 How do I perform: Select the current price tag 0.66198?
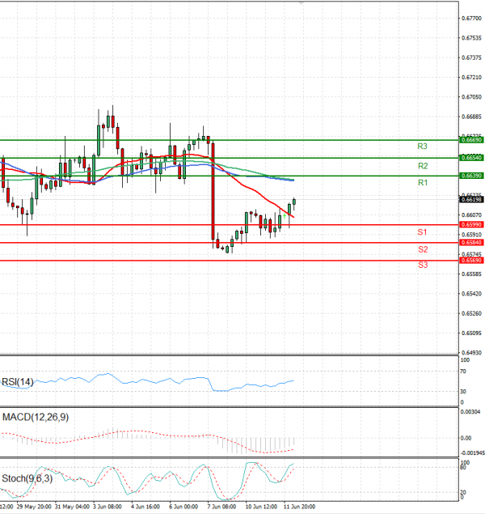pyautogui.click(x=471, y=200)
